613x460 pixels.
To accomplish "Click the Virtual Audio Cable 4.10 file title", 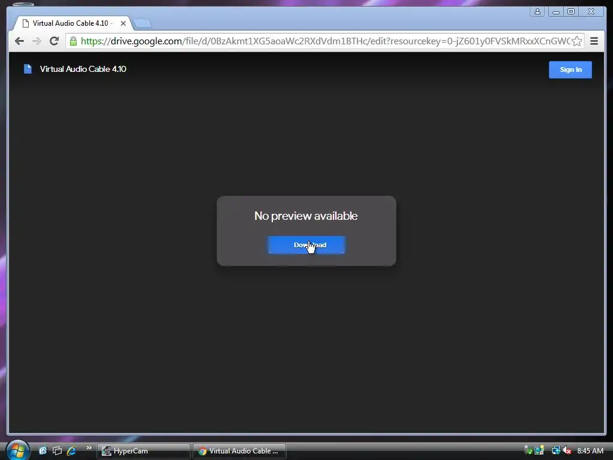I will pos(83,69).
